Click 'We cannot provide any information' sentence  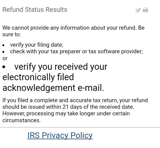click(73, 28)
